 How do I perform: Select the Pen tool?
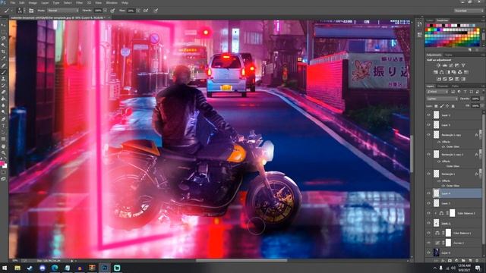pos(3,119)
